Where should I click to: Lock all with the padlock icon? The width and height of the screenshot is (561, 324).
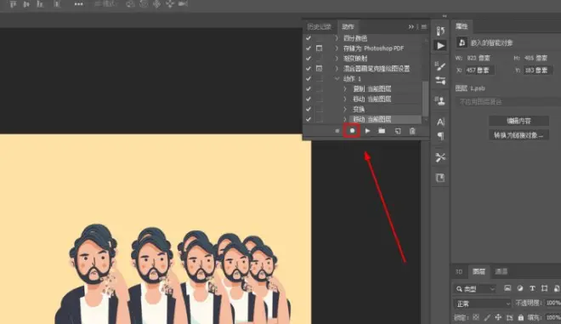(x=521, y=317)
